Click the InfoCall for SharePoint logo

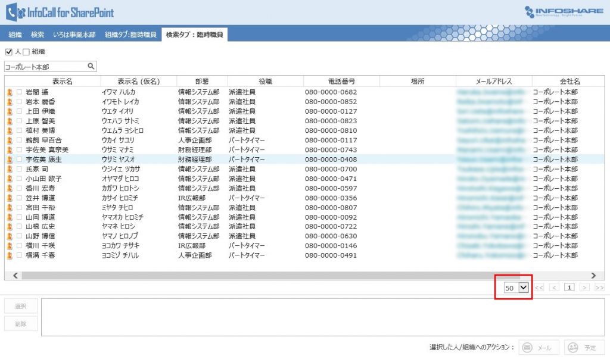60,13
